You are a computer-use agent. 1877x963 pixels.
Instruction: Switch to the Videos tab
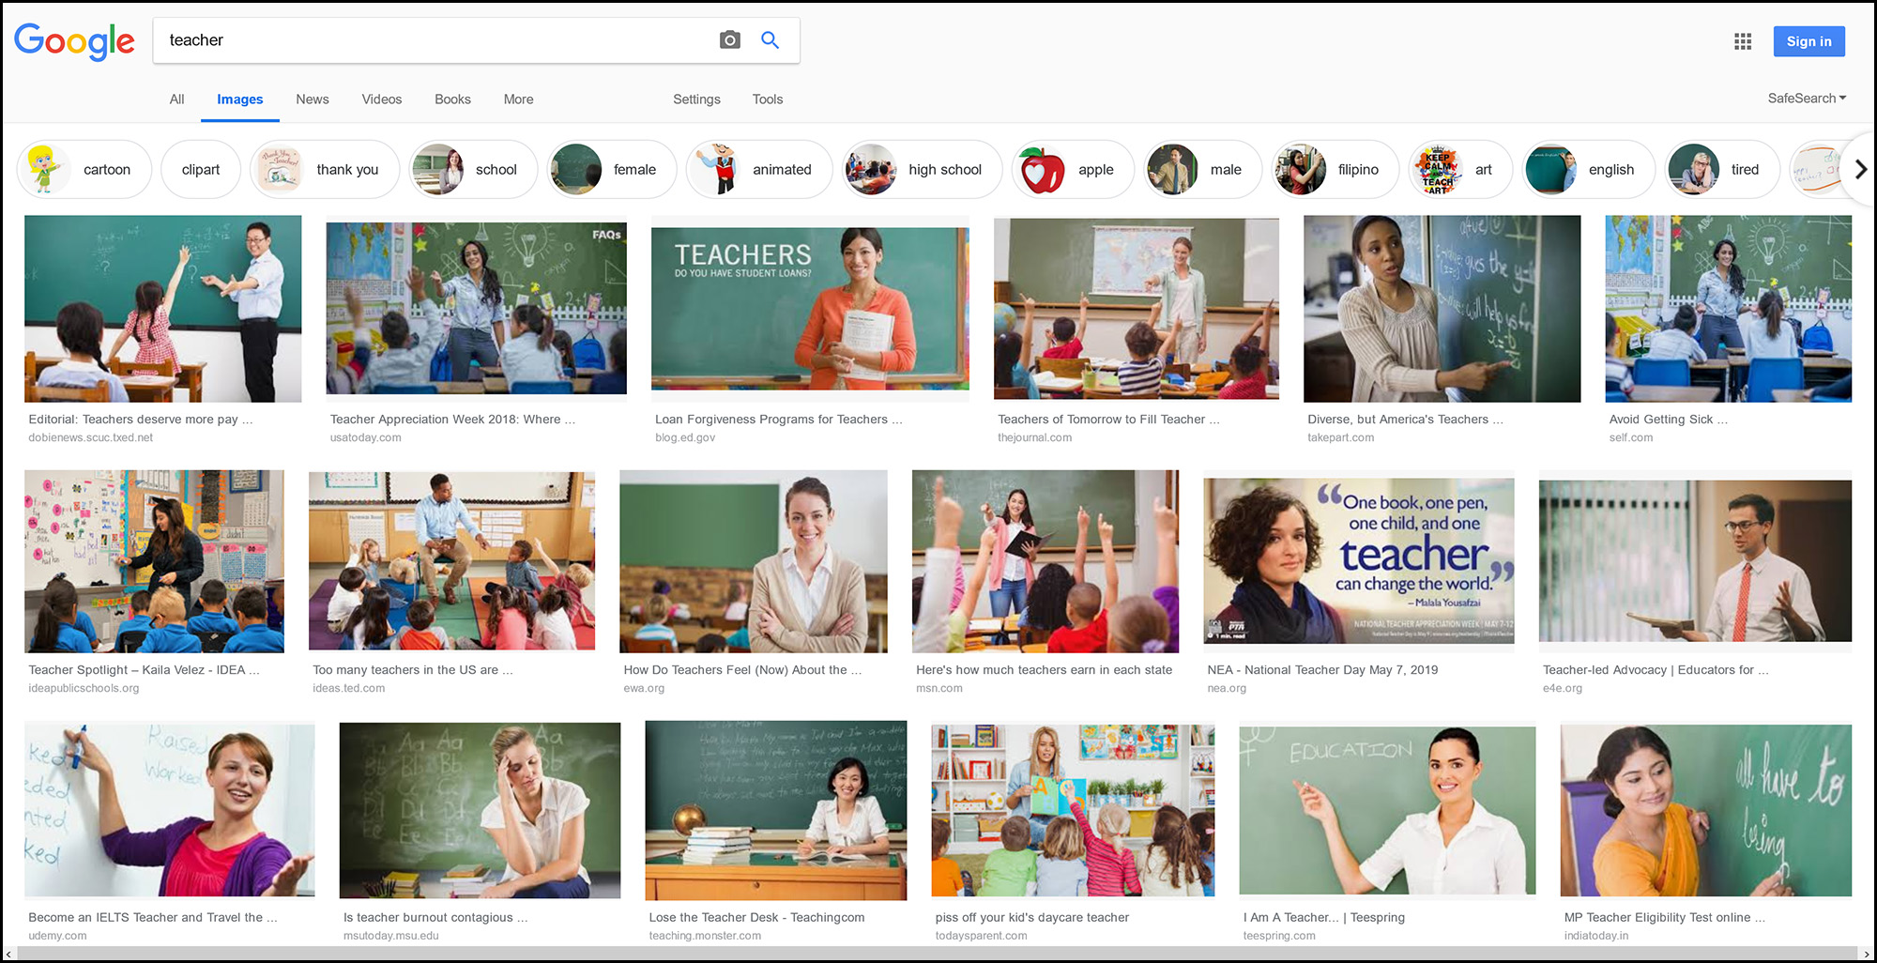point(381,99)
